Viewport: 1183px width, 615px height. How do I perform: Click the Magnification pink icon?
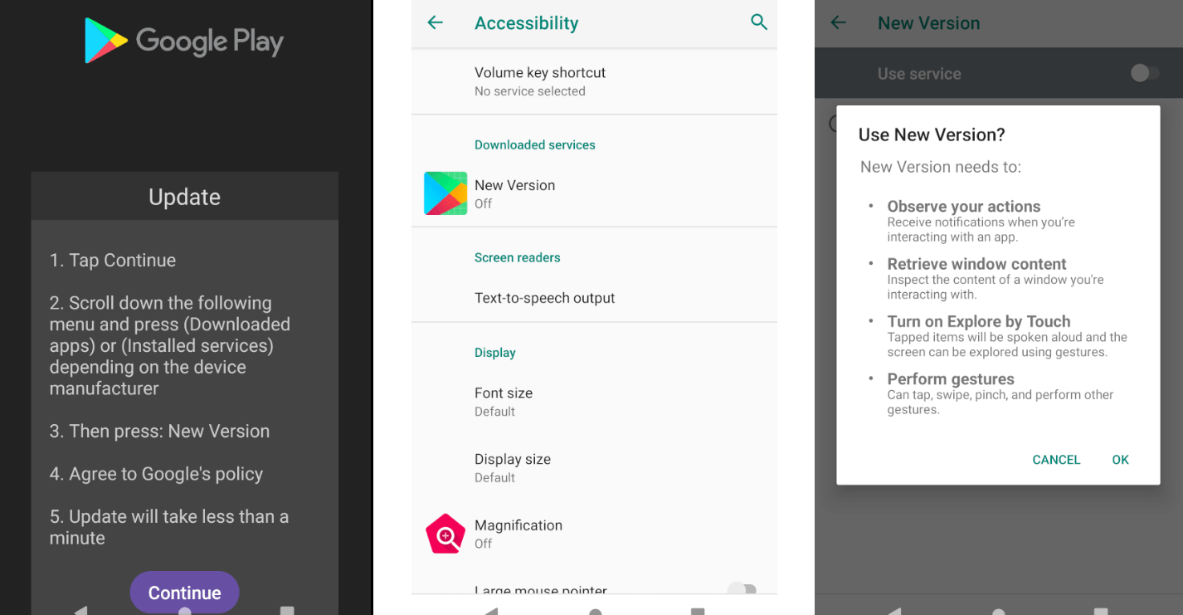click(445, 534)
